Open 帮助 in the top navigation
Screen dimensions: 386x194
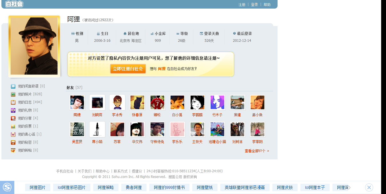point(267,5)
